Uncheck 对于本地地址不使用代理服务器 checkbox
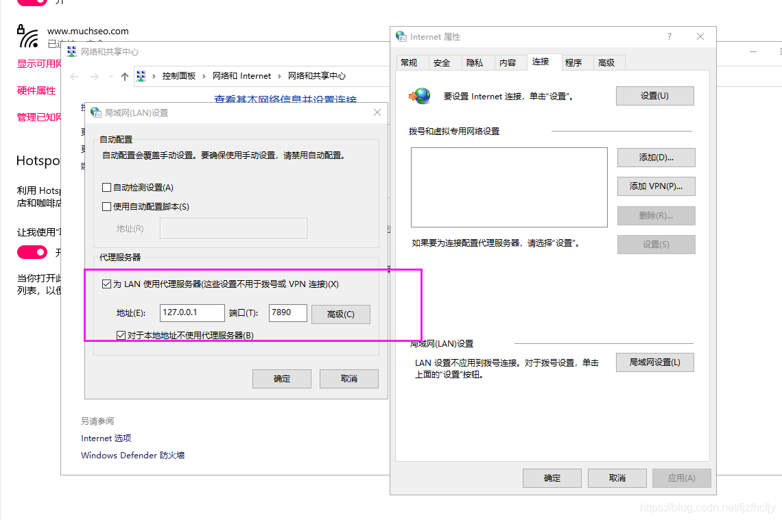 (x=121, y=335)
